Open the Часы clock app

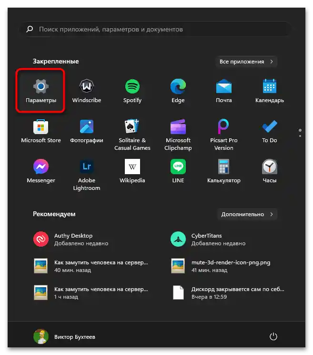tap(269, 171)
